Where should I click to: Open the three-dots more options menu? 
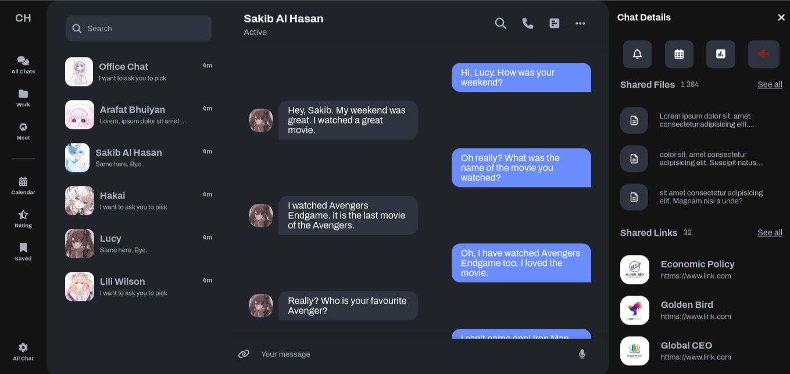click(x=580, y=23)
